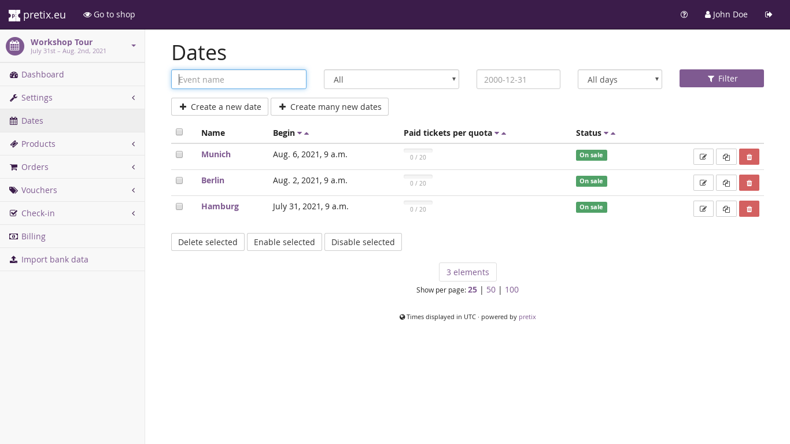Click the edit icon for Hamburg row

coord(703,209)
